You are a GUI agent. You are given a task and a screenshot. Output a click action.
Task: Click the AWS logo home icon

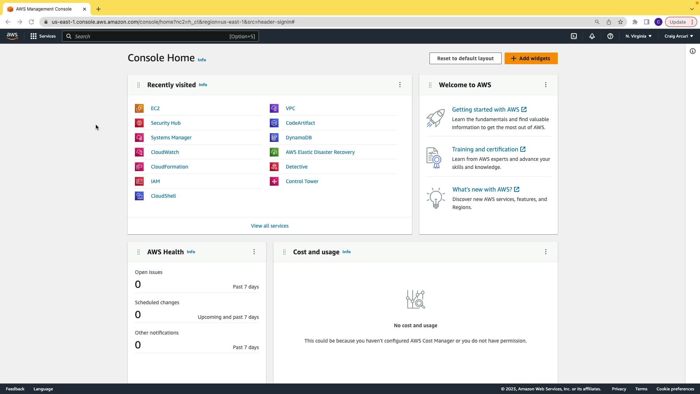(x=12, y=36)
